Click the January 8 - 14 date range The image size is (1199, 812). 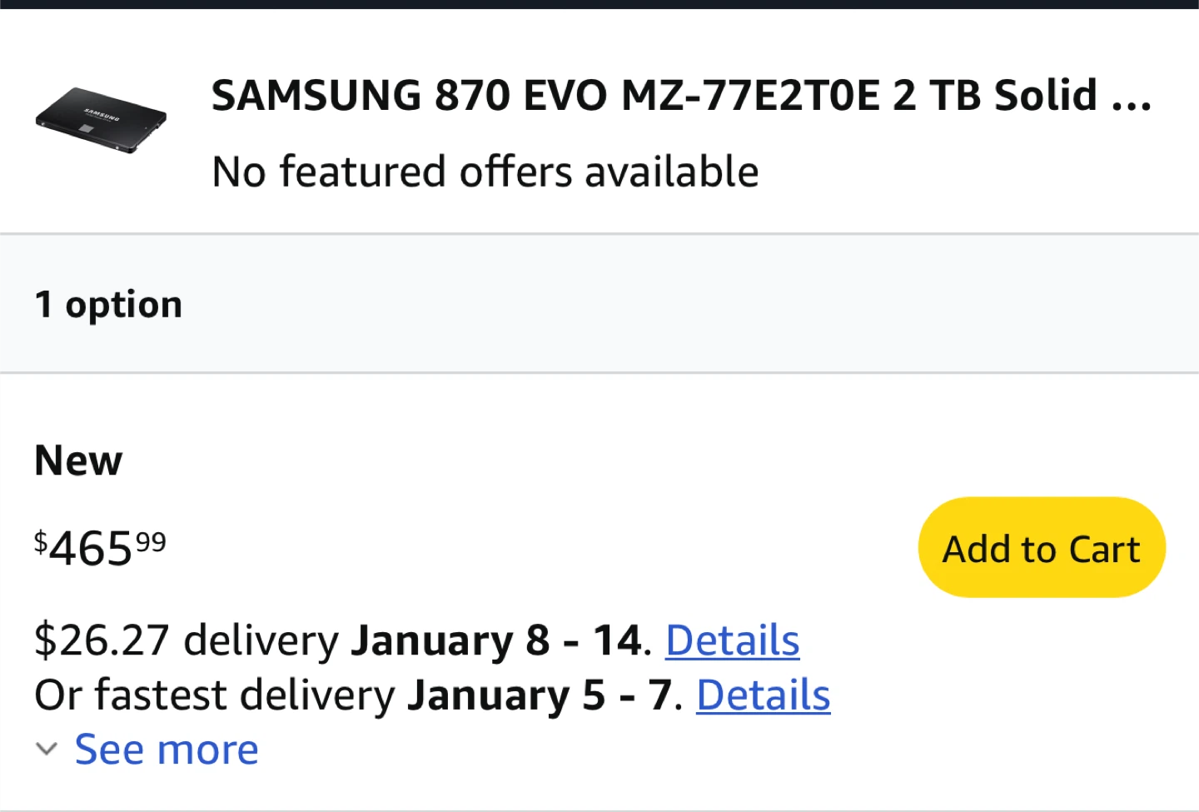495,640
